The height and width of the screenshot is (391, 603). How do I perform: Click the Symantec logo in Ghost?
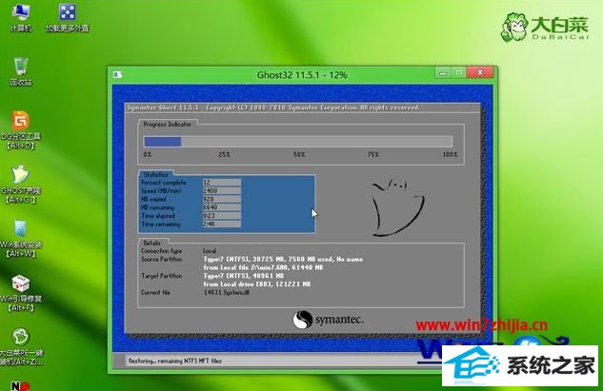click(x=328, y=320)
